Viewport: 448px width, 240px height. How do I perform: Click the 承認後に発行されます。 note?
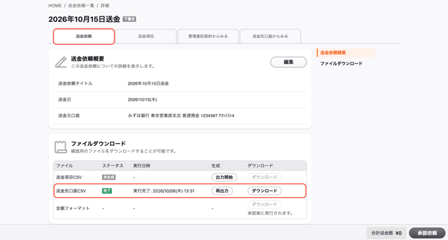tap(270, 213)
